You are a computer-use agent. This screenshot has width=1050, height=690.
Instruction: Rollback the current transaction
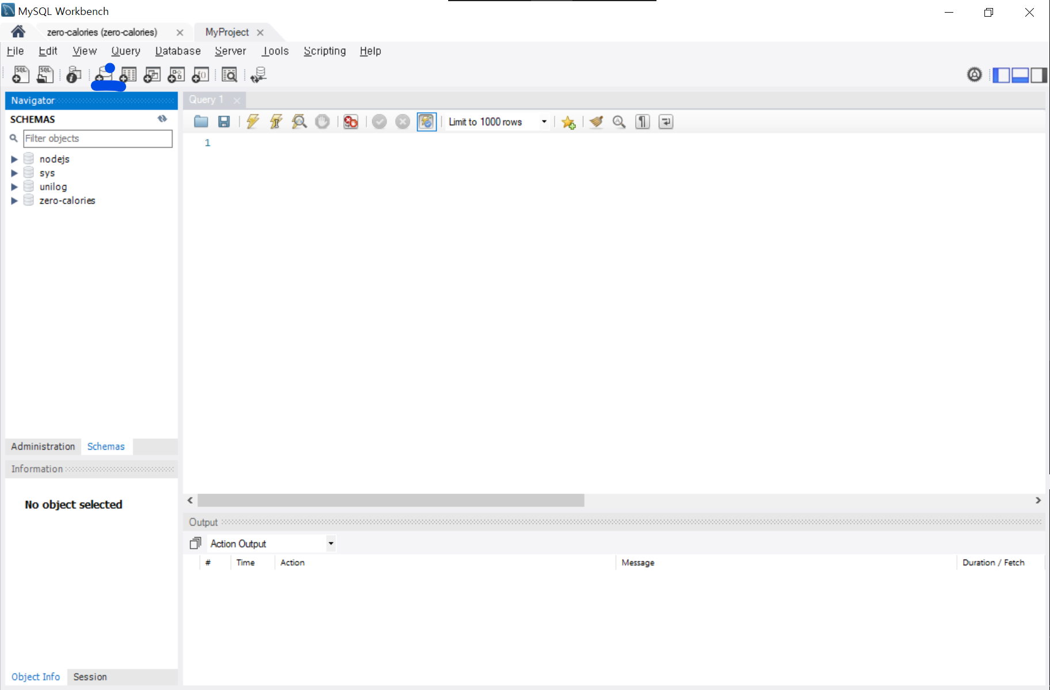403,121
